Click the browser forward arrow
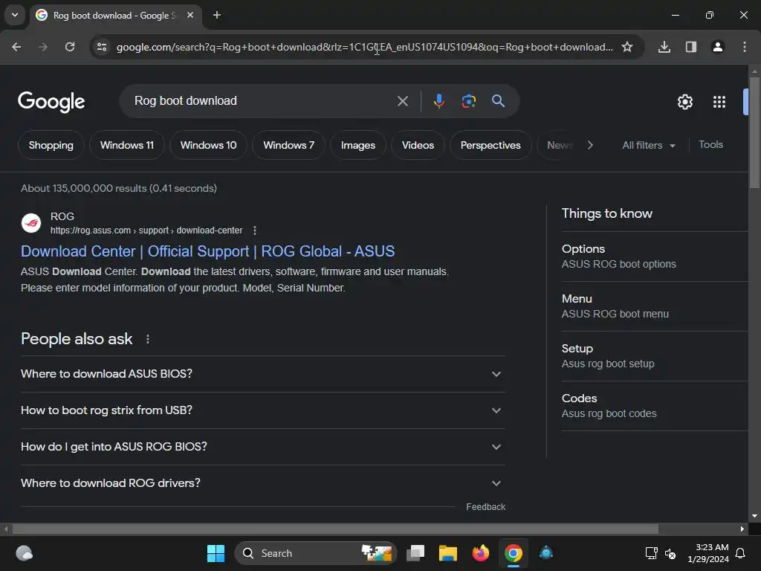The image size is (761, 571). 43,47
